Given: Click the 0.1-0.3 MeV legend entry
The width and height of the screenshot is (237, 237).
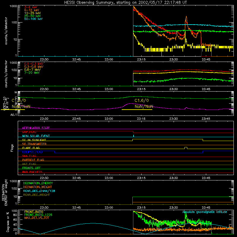Looking at the screenshot, I should pyautogui.click(x=34, y=64).
